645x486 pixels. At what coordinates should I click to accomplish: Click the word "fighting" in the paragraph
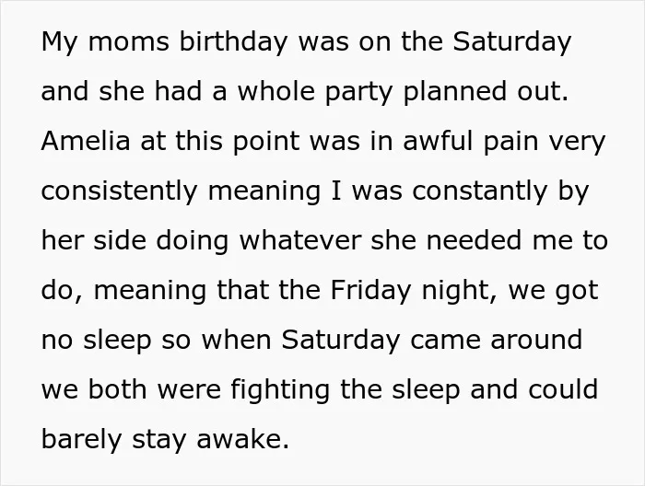280,390
